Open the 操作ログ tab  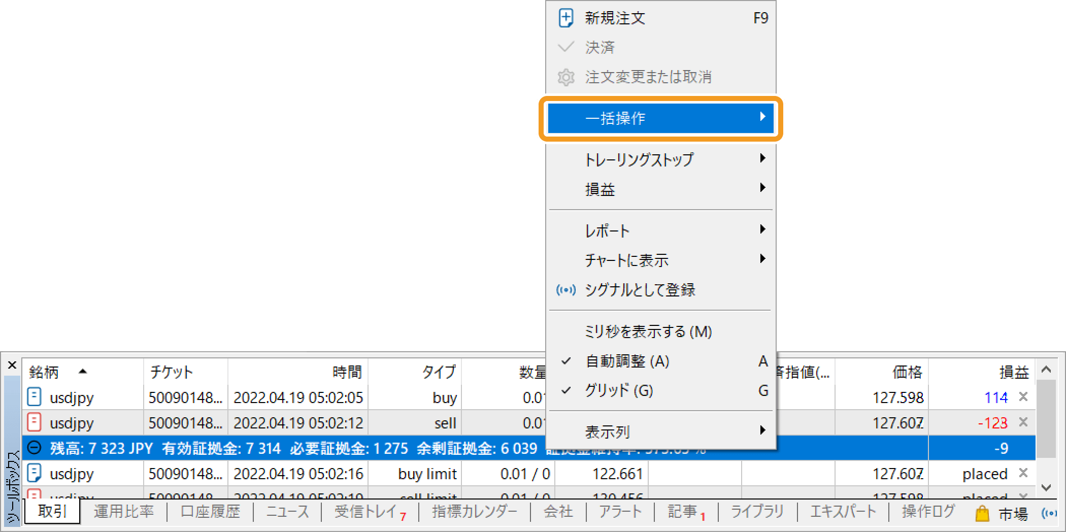pos(928,512)
